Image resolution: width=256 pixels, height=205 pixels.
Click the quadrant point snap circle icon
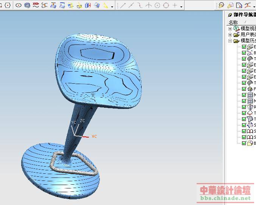click(x=166, y=5)
